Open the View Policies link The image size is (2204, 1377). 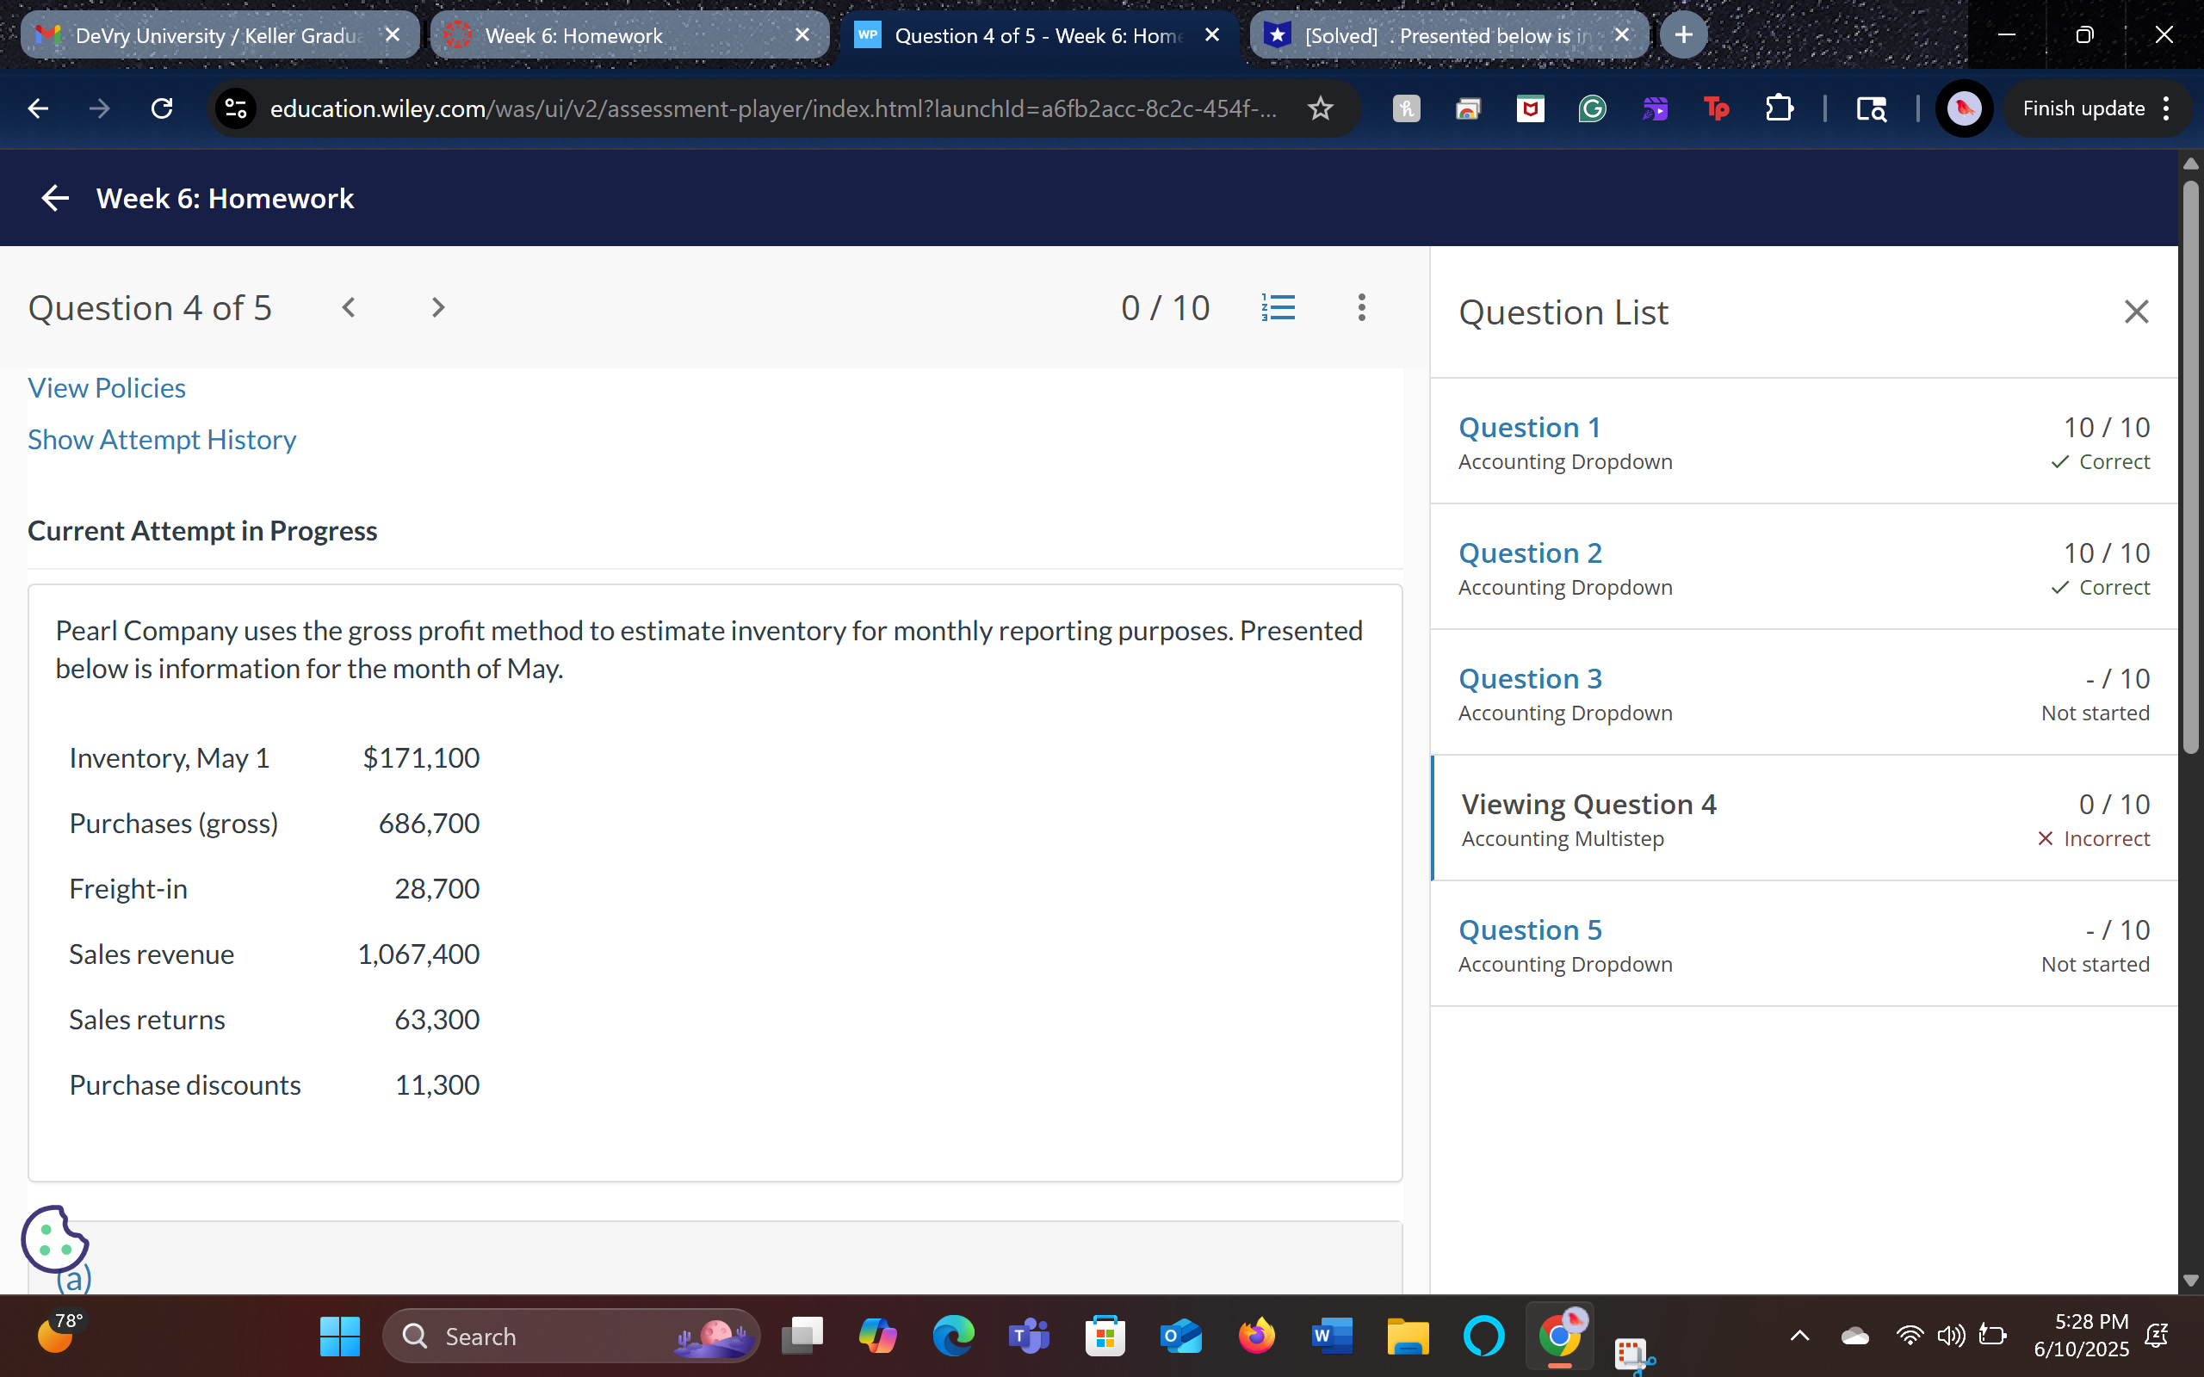coord(107,388)
